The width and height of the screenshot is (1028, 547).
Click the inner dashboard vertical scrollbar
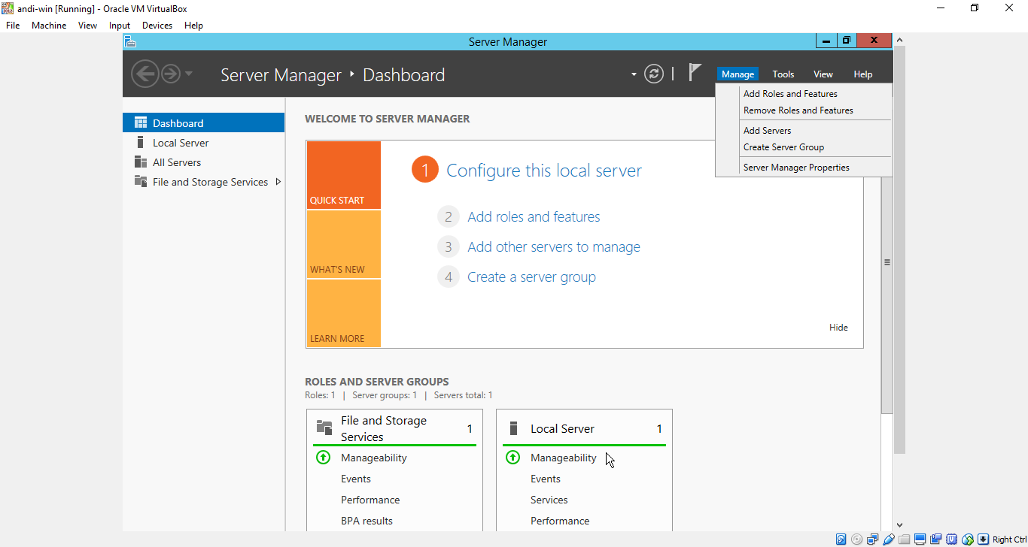coord(887,262)
